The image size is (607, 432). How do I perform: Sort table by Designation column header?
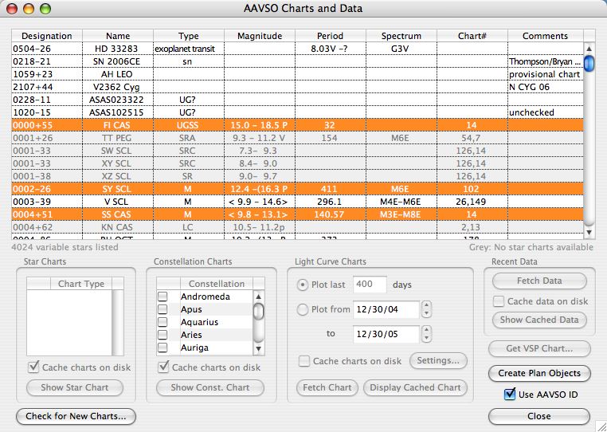coord(47,36)
